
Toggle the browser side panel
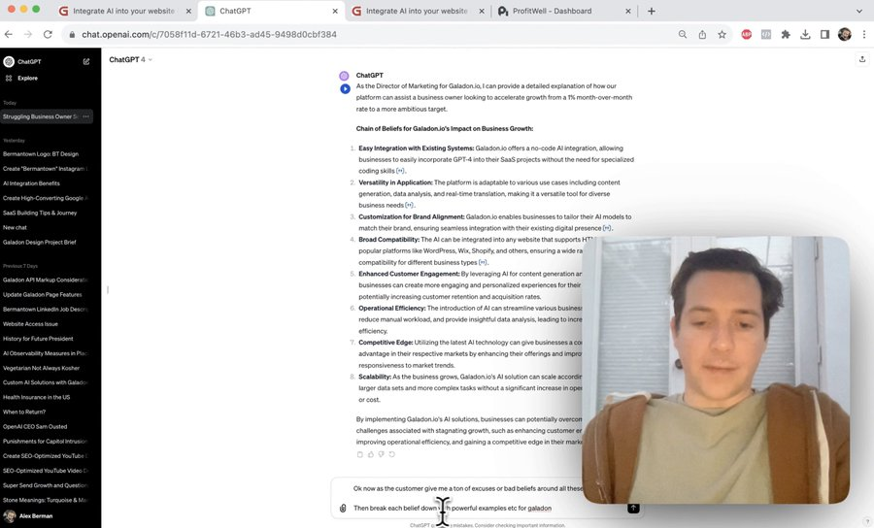click(824, 35)
